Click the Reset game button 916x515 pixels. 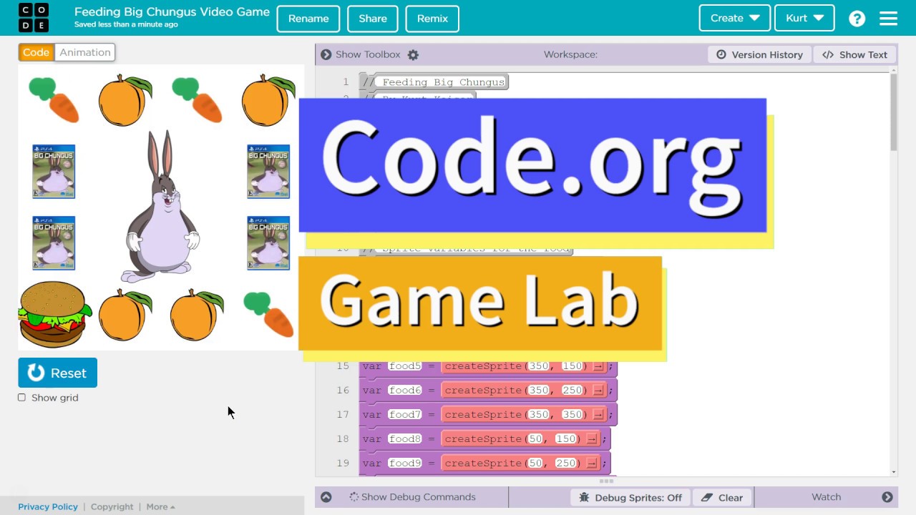click(57, 373)
